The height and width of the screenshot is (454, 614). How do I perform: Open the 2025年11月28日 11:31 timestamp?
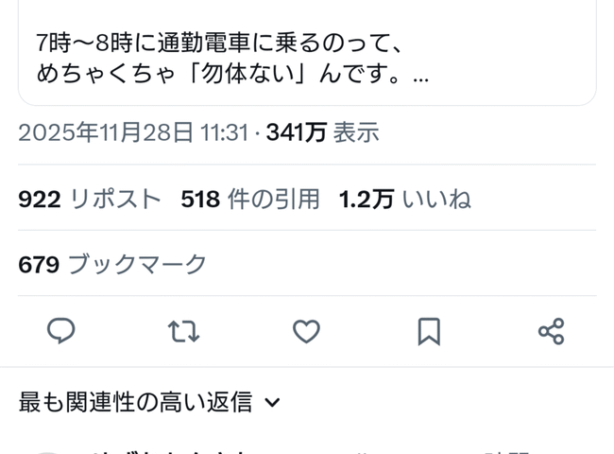[x=133, y=132]
